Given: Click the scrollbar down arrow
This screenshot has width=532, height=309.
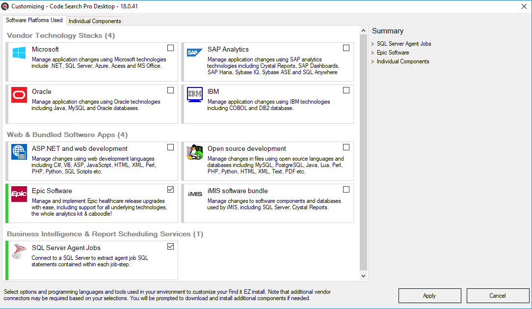Looking at the screenshot, I should 363,276.
